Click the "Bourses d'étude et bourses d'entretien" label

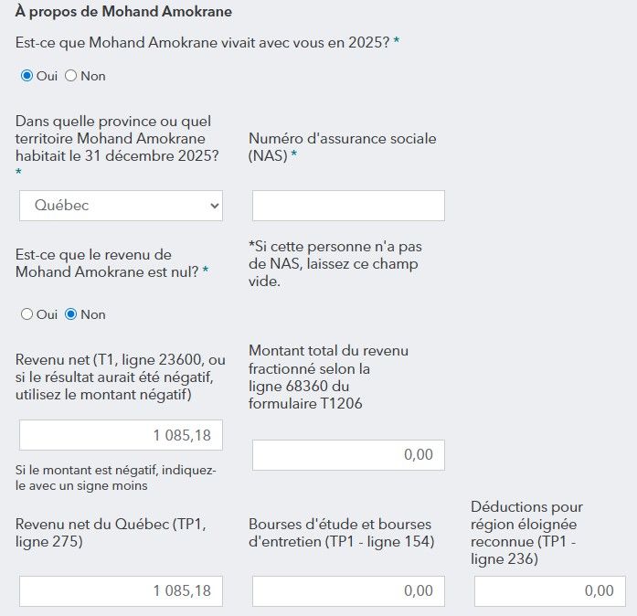pyautogui.click(x=341, y=532)
